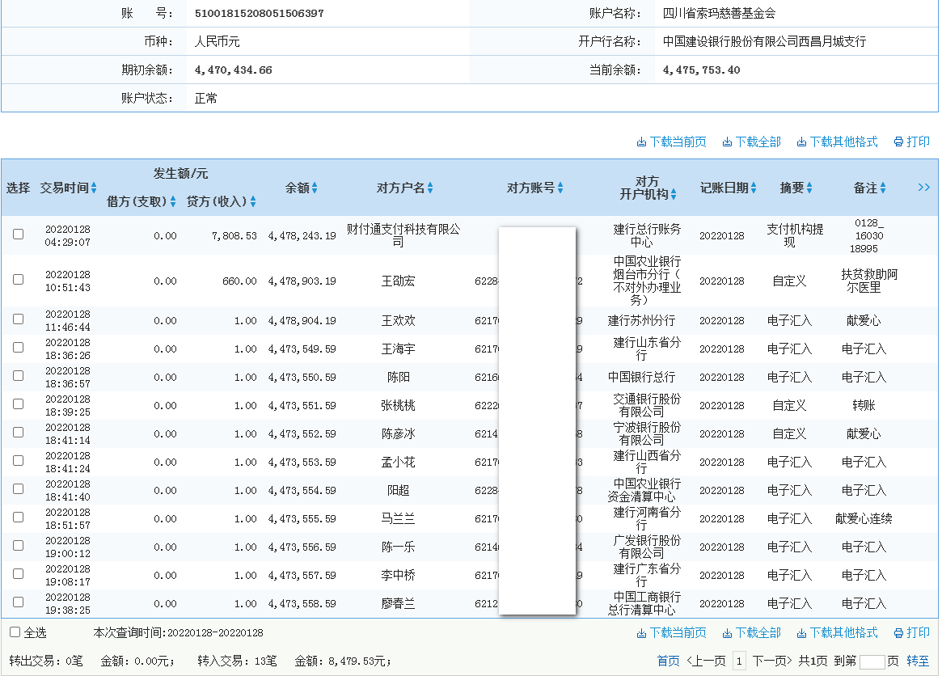942x676 pixels.
Task: Click account name 四川省索玛慈善基金会
Action: click(719, 13)
